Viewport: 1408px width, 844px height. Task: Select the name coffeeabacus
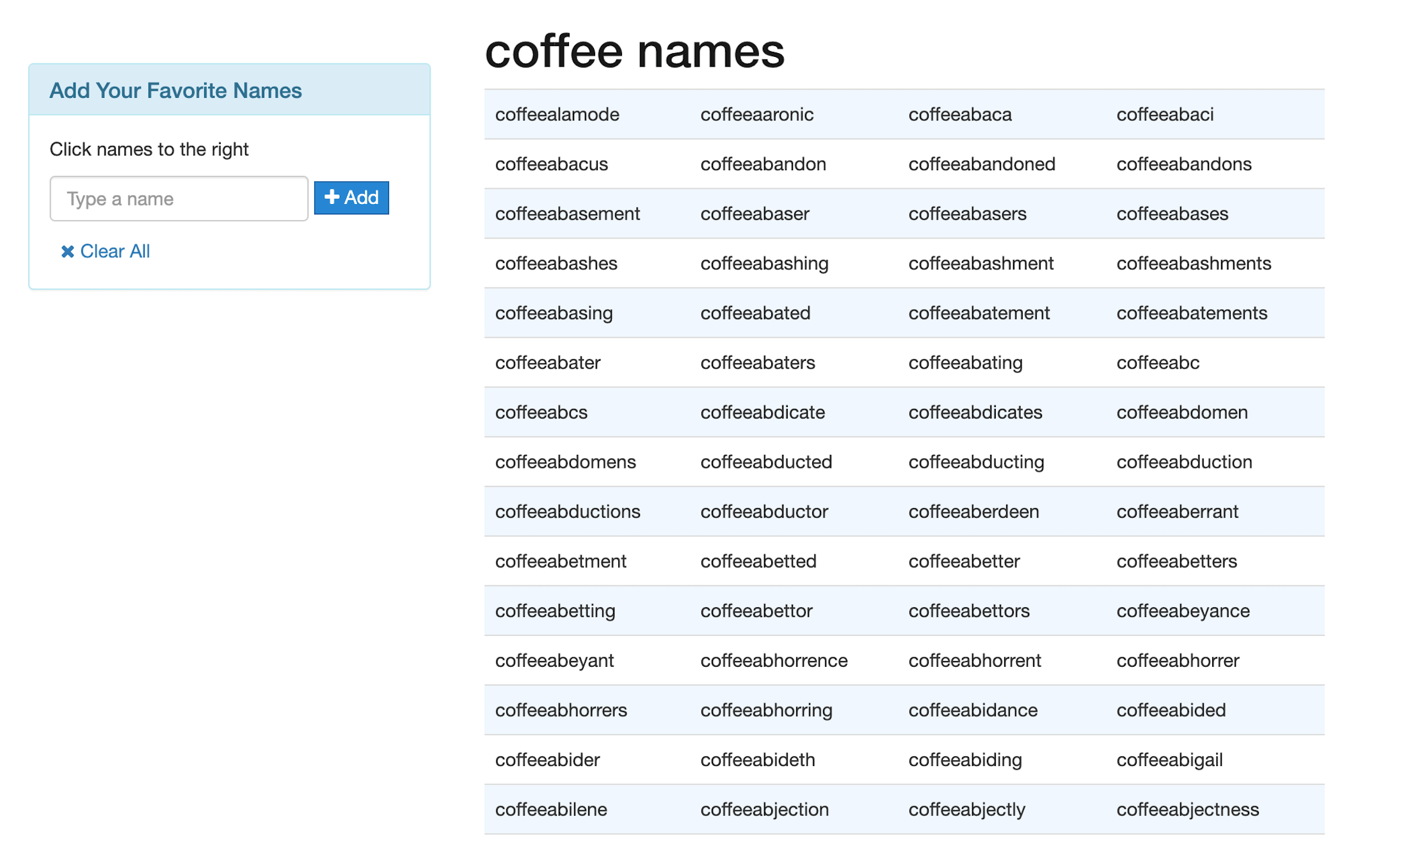551,164
